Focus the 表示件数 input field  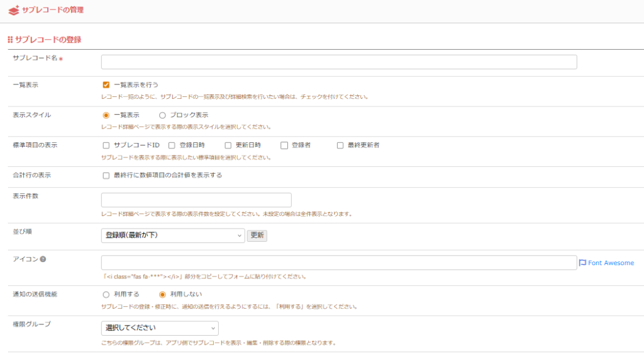pyautogui.click(x=196, y=200)
